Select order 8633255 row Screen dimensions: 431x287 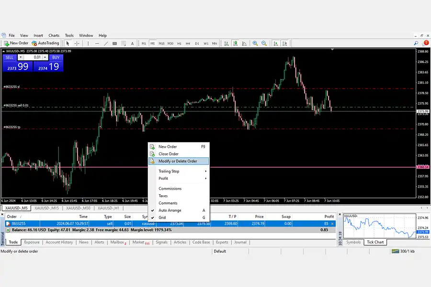[x=170, y=223]
